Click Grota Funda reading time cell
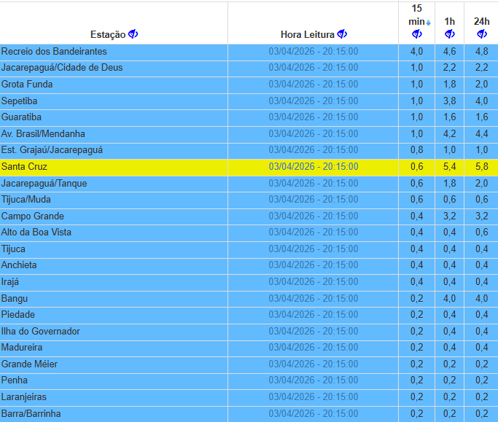 [314, 84]
